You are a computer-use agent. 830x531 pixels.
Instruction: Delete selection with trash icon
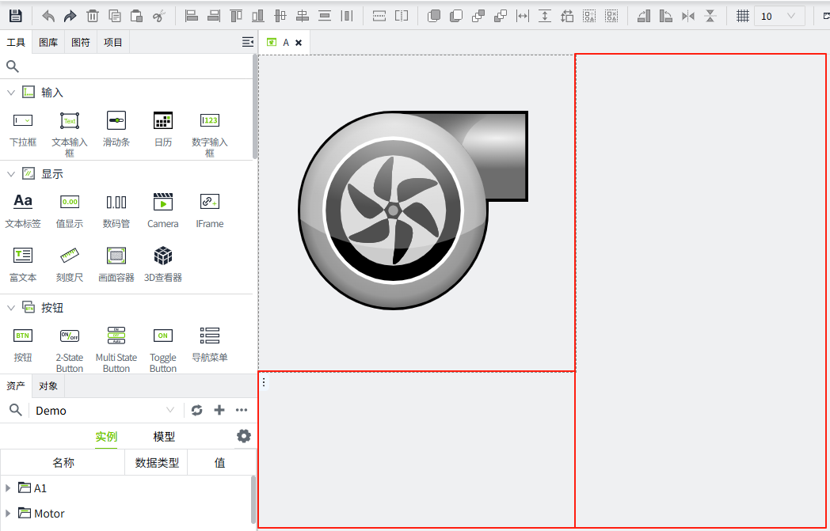(93, 16)
